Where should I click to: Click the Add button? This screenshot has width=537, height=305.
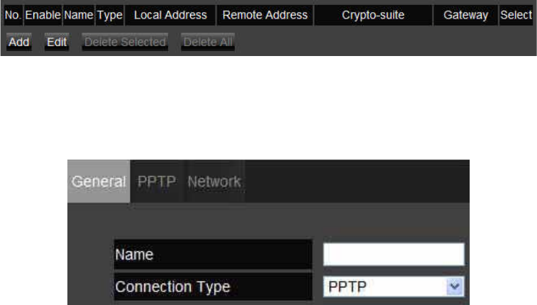tap(19, 42)
